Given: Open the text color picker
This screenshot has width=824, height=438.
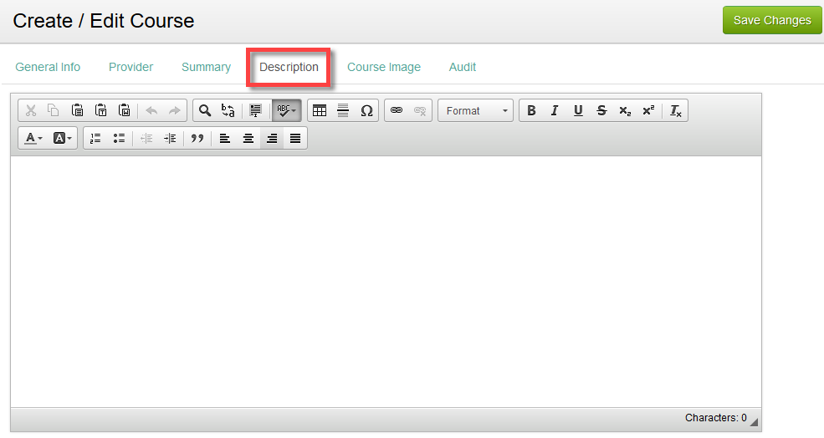Looking at the screenshot, I should (x=33, y=138).
